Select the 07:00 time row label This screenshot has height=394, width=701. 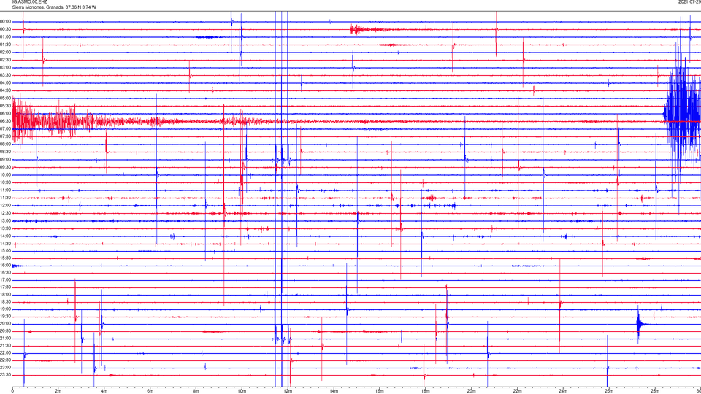point(5,128)
